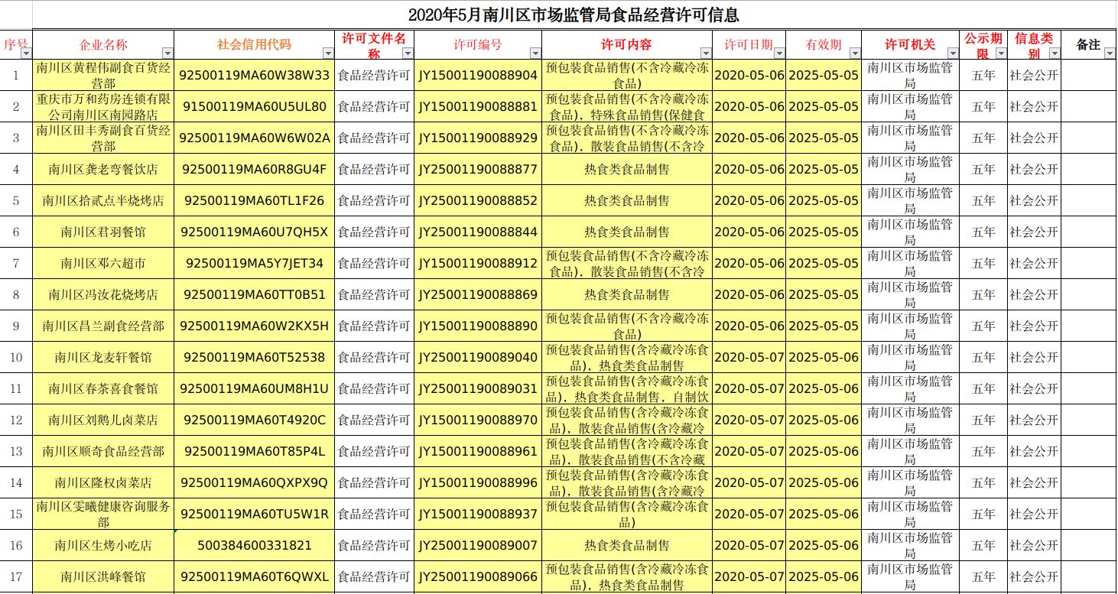Select license number JY25001190089066

pyautogui.click(x=478, y=576)
